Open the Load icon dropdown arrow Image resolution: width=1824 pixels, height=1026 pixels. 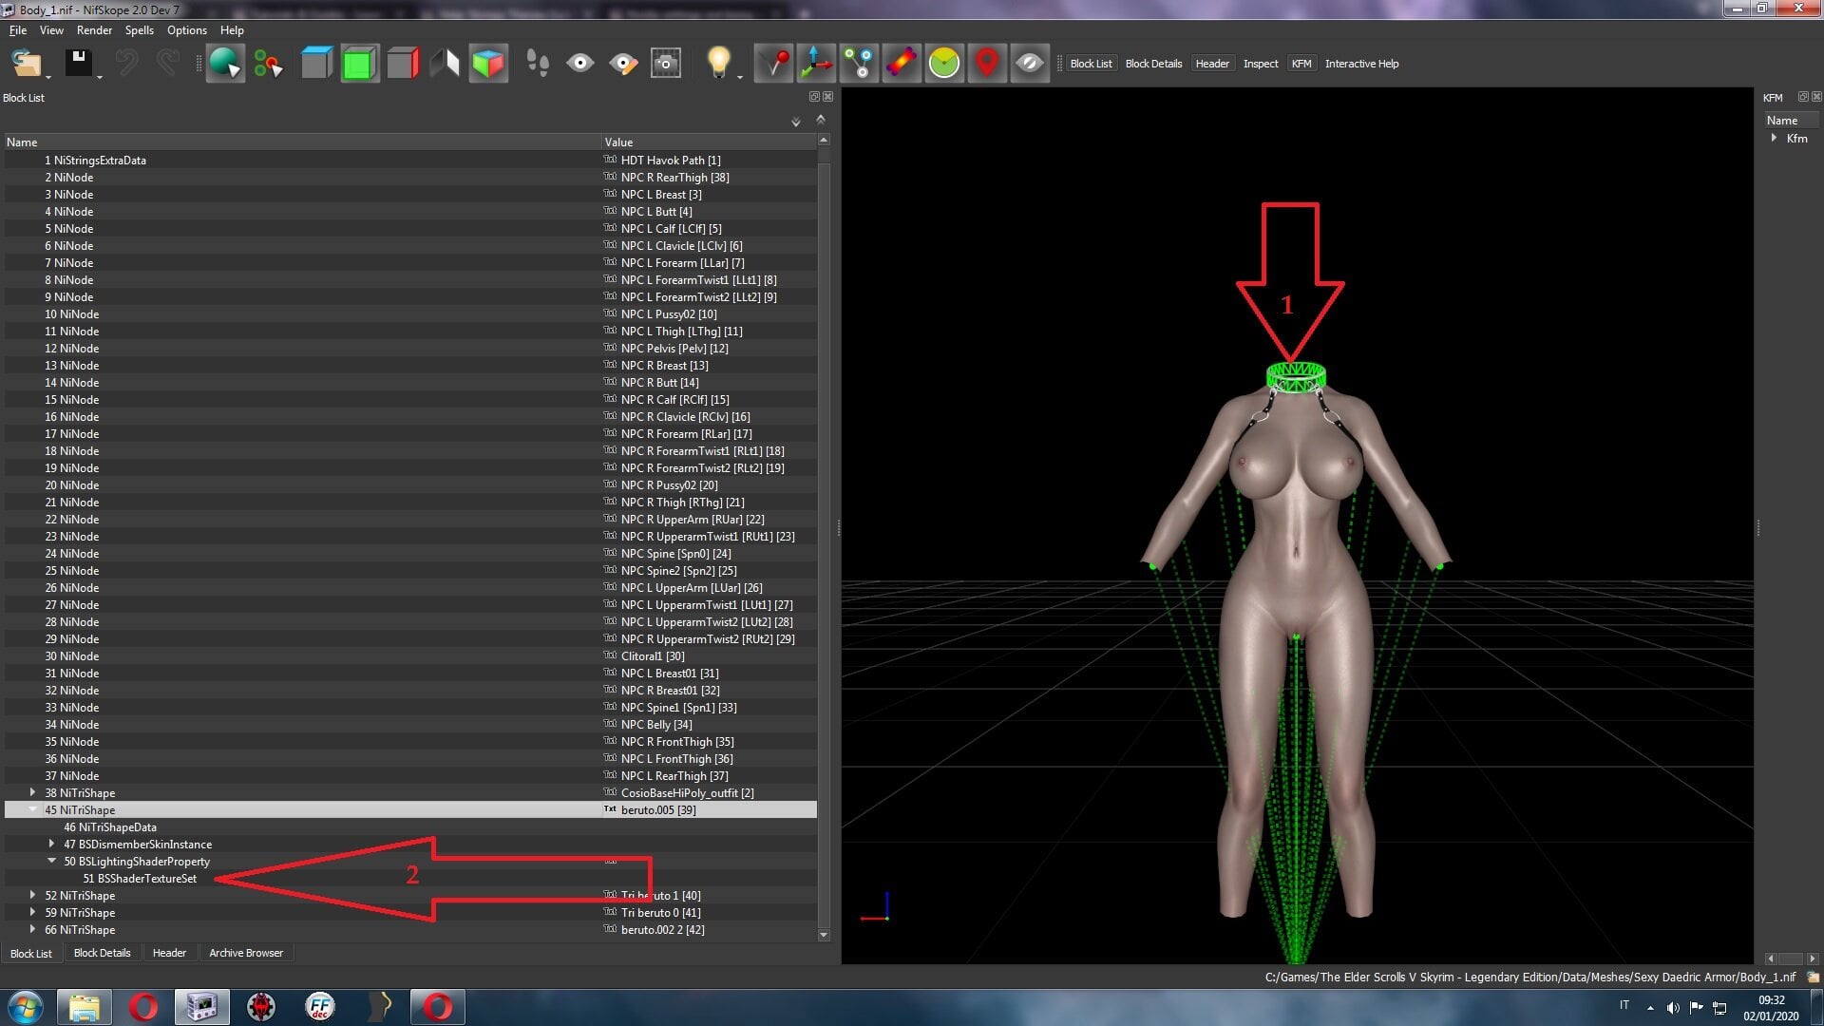[47, 77]
